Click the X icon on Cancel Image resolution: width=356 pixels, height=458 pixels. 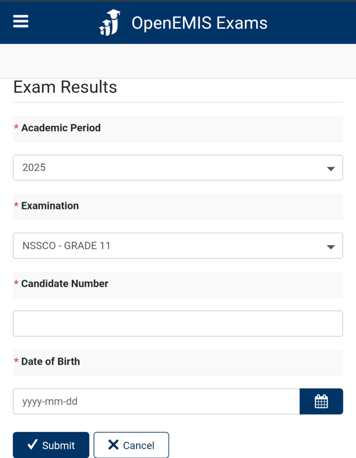pyautogui.click(x=113, y=445)
